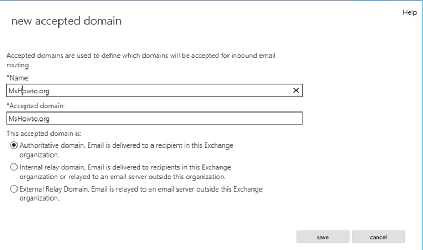Click the External Relay Domain description label
The image size is (423, 250).
[x=141, y=193]
